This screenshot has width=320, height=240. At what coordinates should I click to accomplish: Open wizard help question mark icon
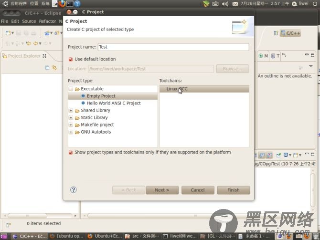[x=74, y=190]
